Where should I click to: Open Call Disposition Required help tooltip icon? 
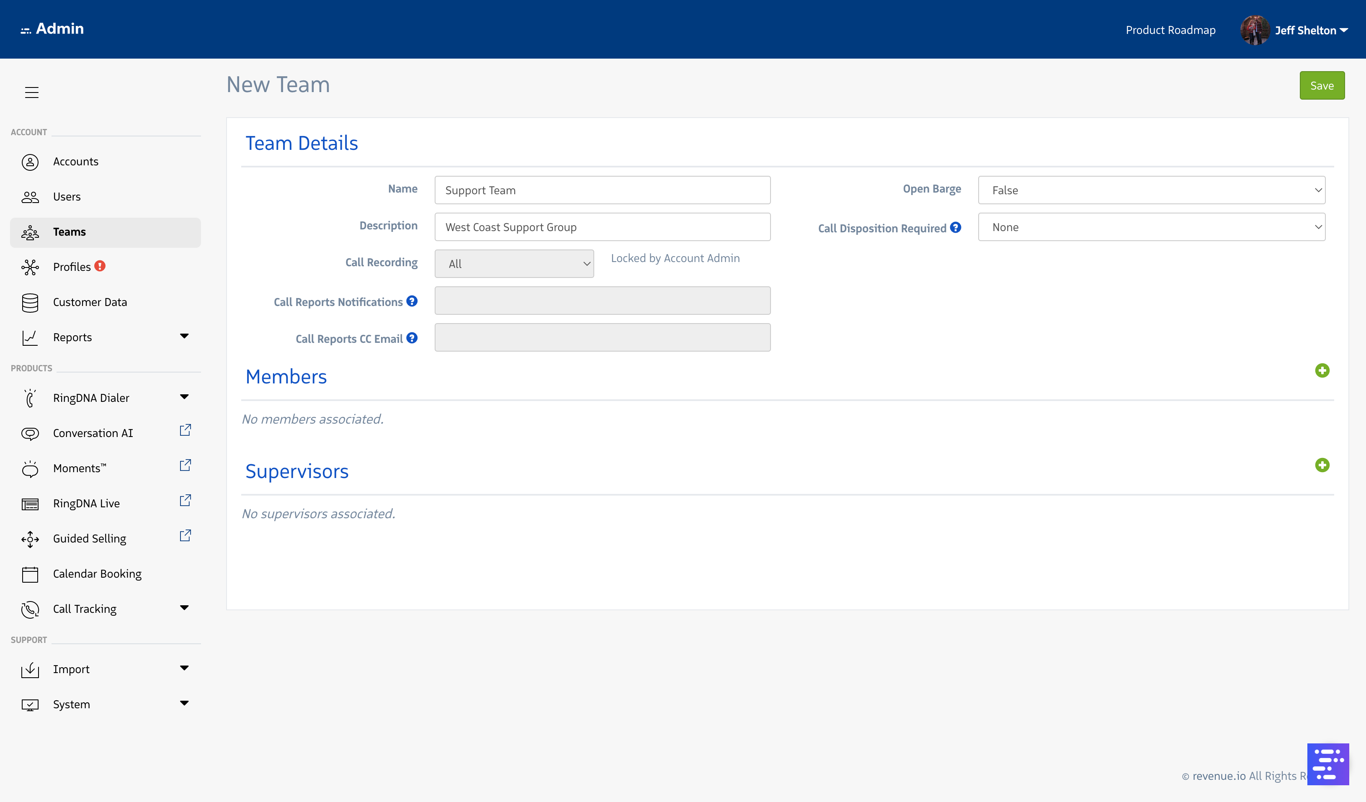pyautogui.click(x=956, y=228)
